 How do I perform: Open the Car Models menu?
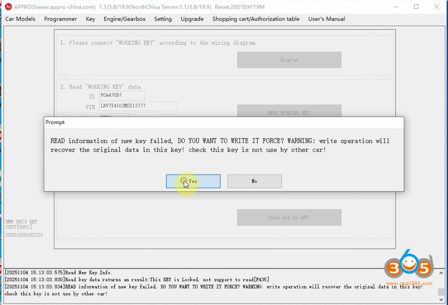click(x=20, y=19)
